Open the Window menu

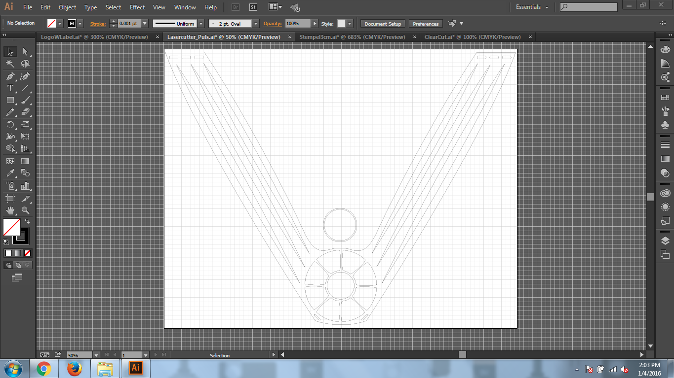pos(185,7)
